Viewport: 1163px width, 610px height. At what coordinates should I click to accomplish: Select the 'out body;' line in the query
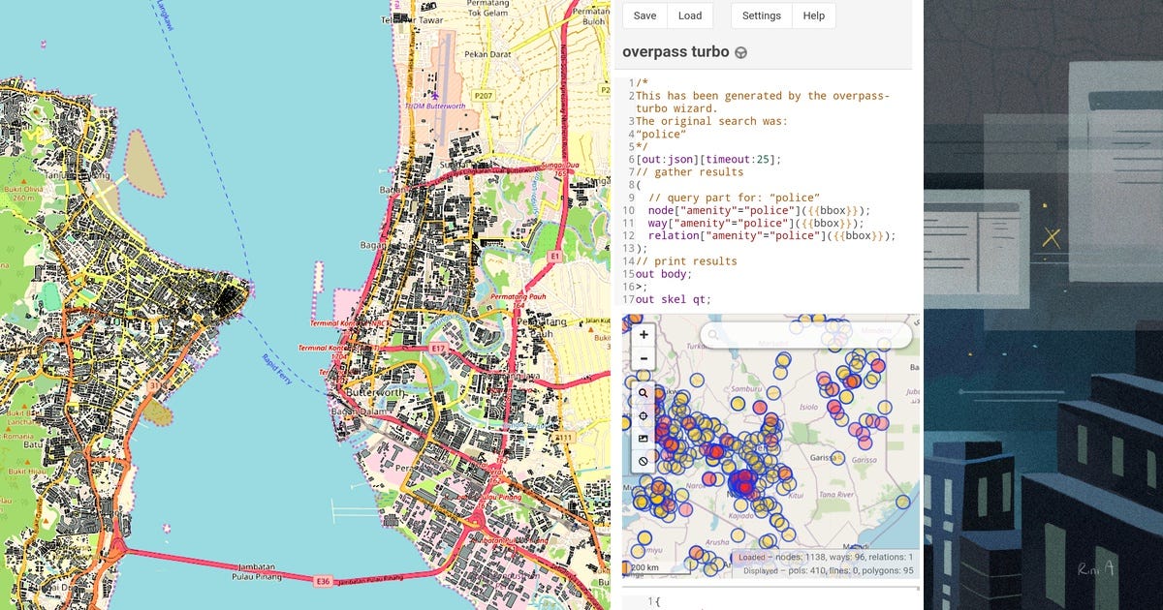pyautogui.click(x=664, y=274)
